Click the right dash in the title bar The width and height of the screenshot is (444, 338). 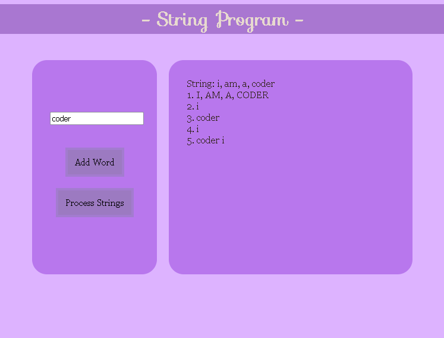pyautogui.click(x=299, y=20)
